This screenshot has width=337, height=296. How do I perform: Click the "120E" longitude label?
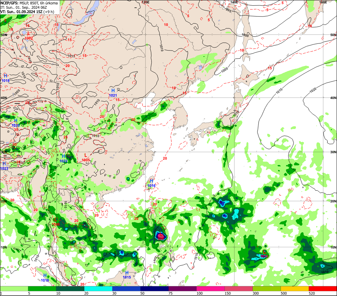pyautogui.click(x=146, y=2)
